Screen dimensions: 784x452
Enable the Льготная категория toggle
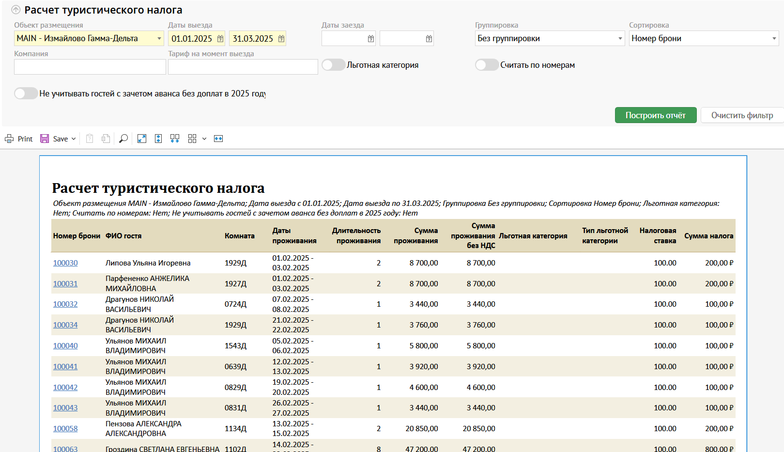click(x=334, y=65)
